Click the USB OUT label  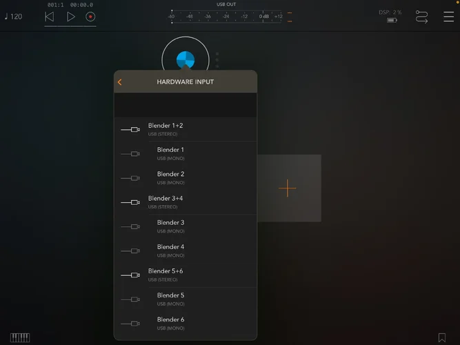coord(226,4)
